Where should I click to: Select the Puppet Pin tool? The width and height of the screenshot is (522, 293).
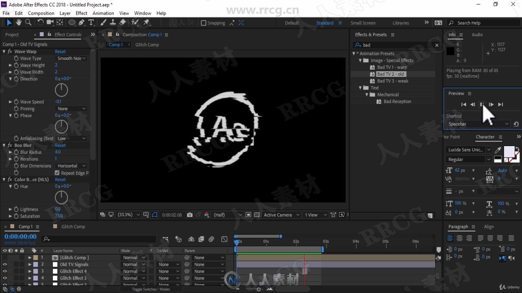point(146,23)
